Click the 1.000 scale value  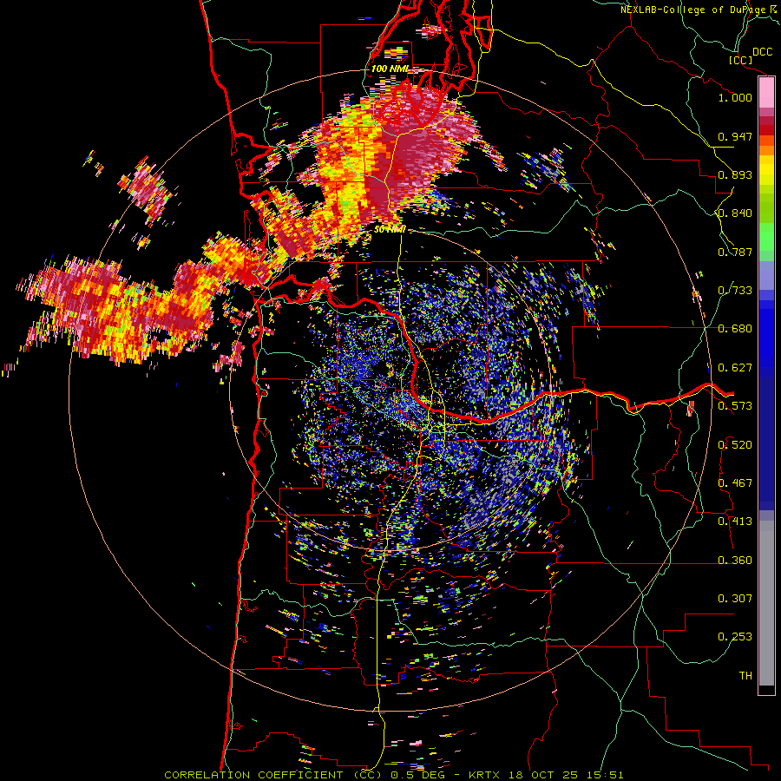(x=735, y=97)
